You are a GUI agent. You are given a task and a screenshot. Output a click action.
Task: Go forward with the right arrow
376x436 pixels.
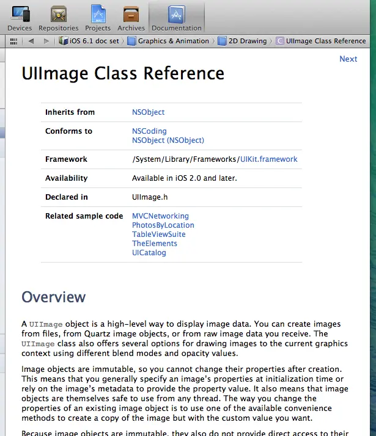[46, 41]
